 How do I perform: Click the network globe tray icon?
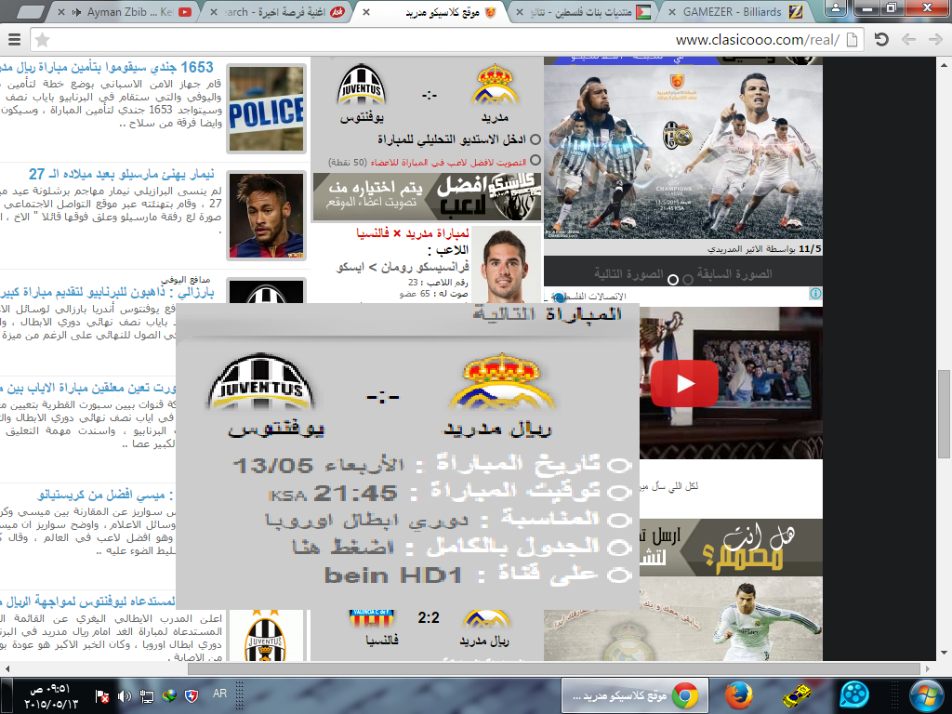point(169,696)
